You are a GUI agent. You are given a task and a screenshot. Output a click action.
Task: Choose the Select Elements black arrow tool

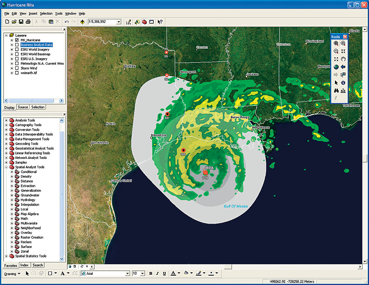click(336, 83)
